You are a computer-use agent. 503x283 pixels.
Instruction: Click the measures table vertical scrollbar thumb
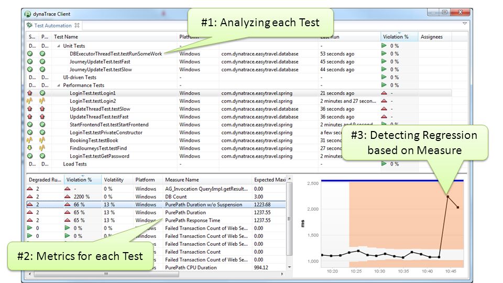289,219
